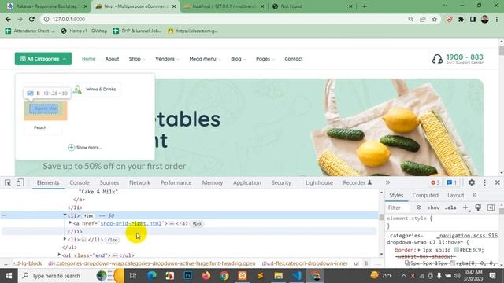Image resolution: width=504 pixels, height=283 pixels.
Task: Open PHP & Laravel-Job bookmark
Action: pyautogui.click(x=138, y=31)
